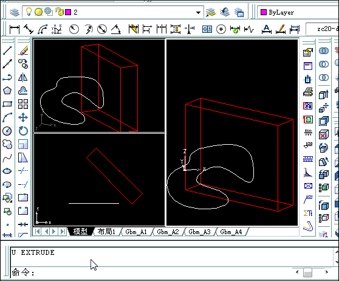
Task: Show next layout tab arrow
Action: (x=54, y=232)
